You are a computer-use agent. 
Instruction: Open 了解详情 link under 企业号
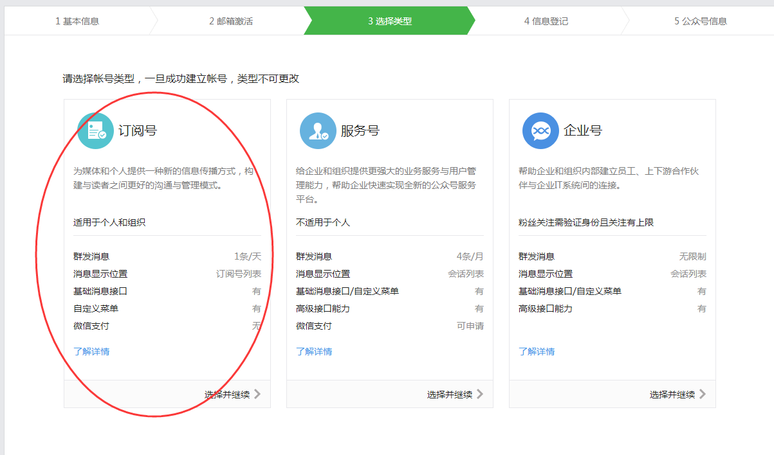[537, 352]
